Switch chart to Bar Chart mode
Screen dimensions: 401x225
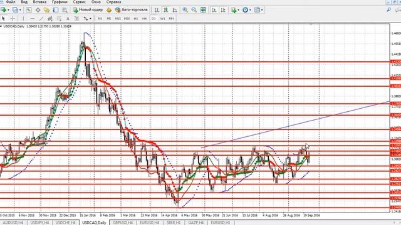(x=157, y=10)
